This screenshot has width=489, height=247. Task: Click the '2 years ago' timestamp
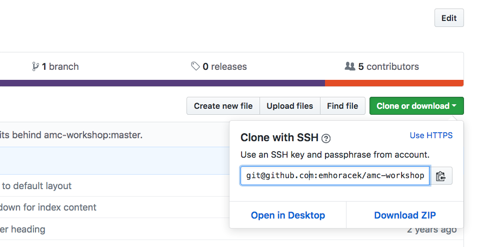pyautogui.click(x=432, y=230)
